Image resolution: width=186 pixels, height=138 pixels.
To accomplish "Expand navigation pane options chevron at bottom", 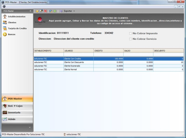I will [30, 127].
